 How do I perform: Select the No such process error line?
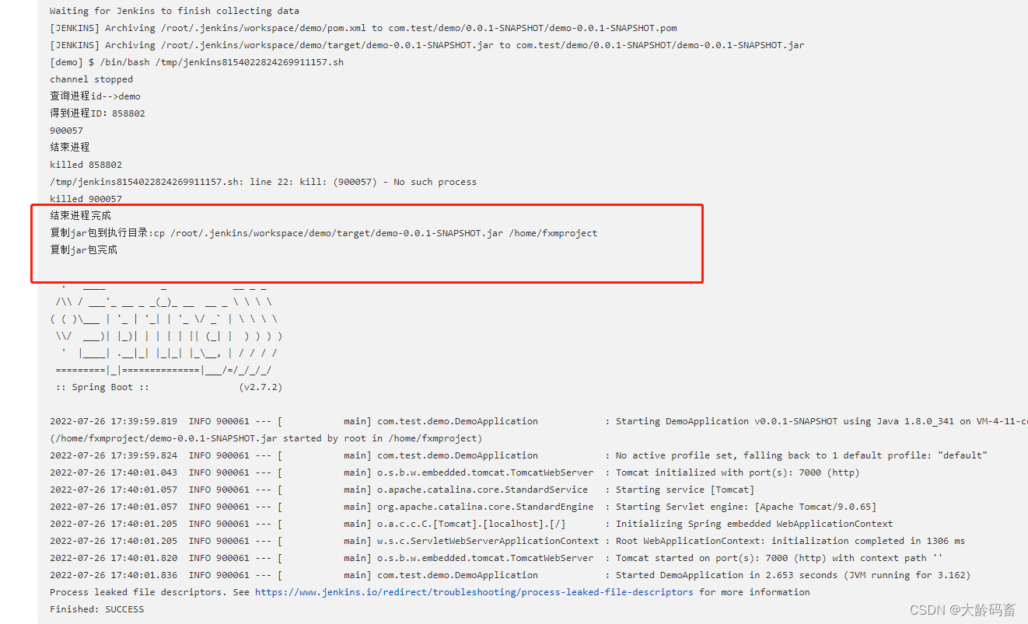[x=262, y=181]
